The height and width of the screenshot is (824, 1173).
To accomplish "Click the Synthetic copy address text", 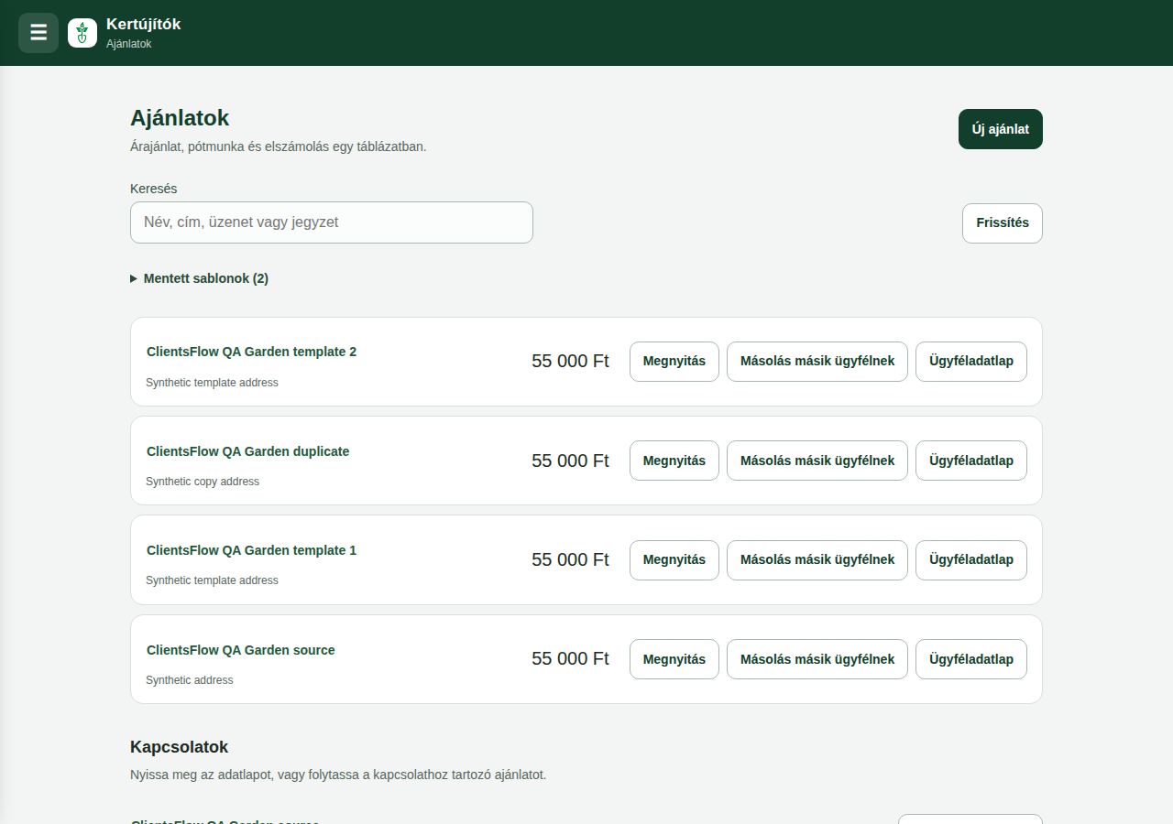I will tap(203, 482).
